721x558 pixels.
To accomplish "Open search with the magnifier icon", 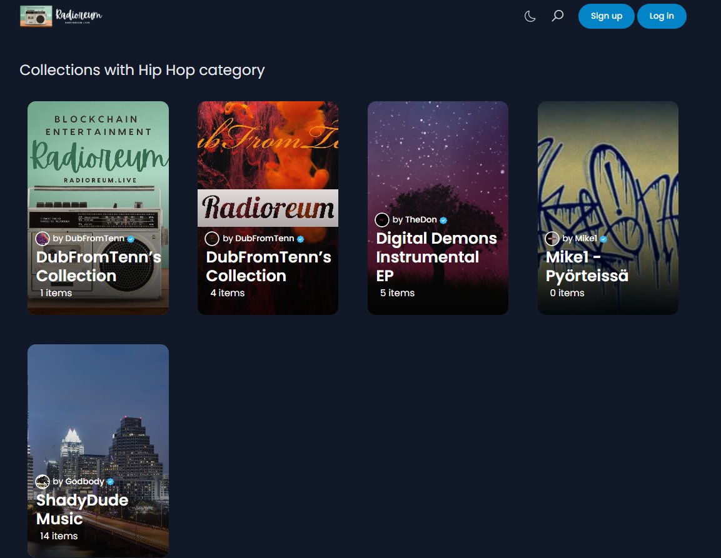I will click(557, 16).
